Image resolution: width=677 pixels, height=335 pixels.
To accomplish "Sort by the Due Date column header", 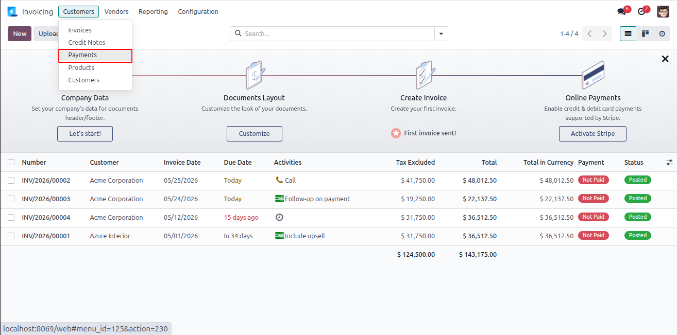I will [238, 162].
